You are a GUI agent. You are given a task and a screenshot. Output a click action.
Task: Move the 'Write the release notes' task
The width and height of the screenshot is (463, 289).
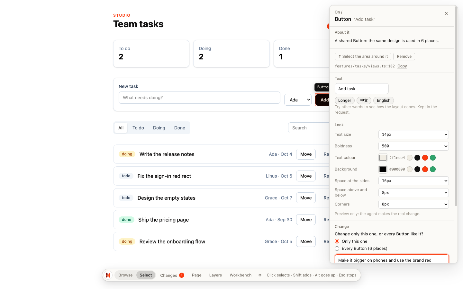coord(306,154)
